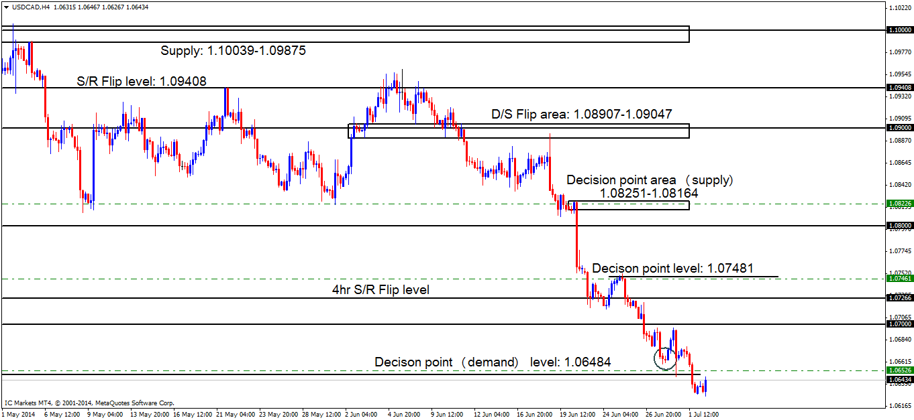This screenshot has width=914, height=420.
Task: Click the 1.06840 price axis value
Action: pos(900,339)
